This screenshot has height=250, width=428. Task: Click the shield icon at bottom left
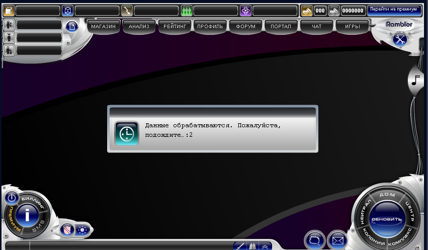point(67,230)
